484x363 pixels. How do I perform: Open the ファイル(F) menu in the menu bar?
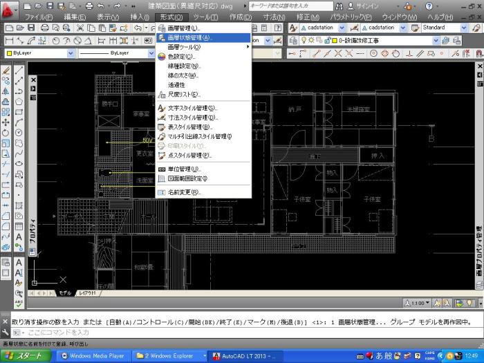pyautogui.click(x=39, y=17)
